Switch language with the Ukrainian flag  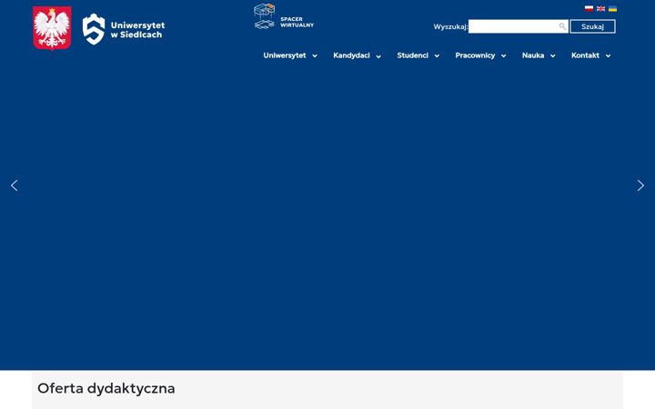(x=612, y=9)
